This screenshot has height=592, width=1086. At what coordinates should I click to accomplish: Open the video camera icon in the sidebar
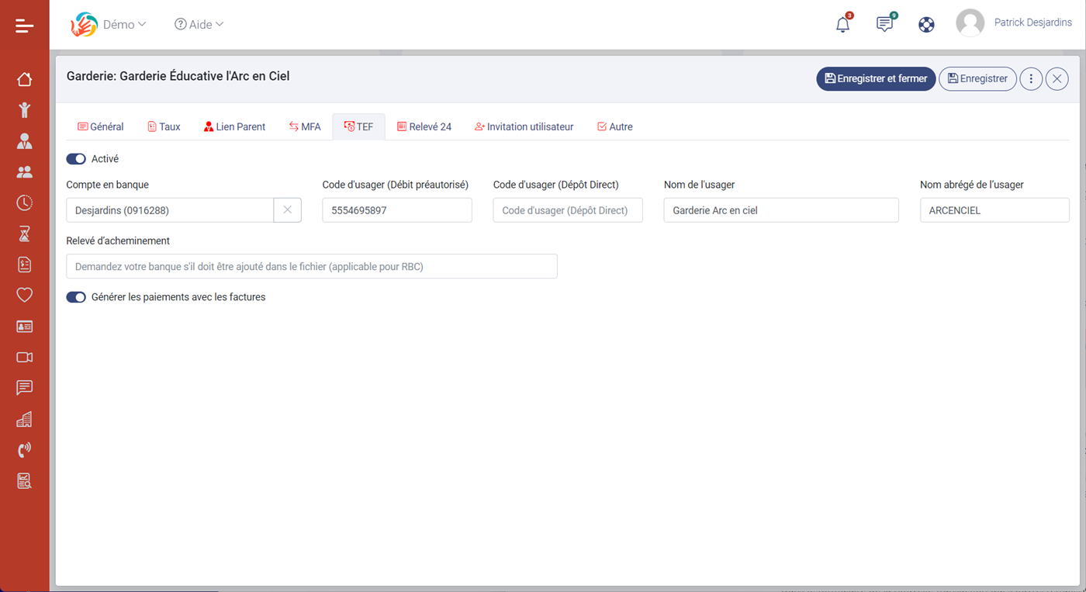(24, 358)
